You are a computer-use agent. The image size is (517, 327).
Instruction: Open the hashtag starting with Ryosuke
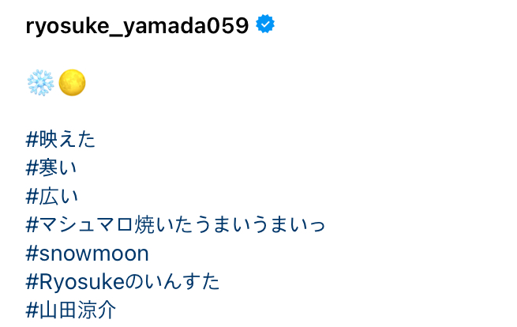(122, 282)
